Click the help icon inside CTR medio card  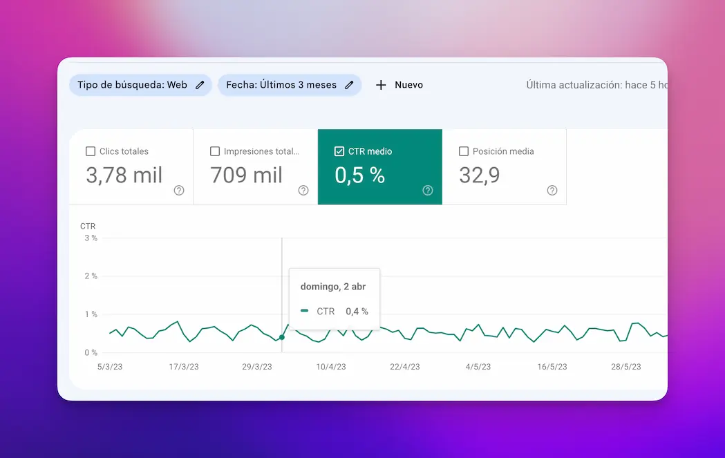tap(427, 190)
